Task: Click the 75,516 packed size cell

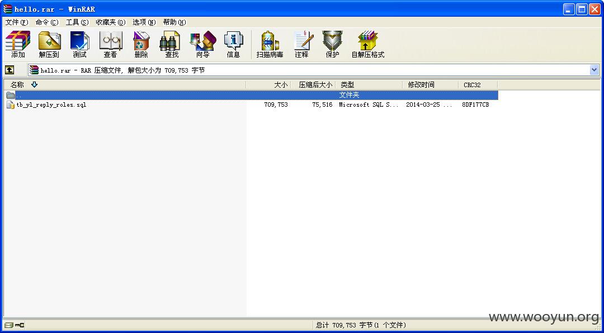Action: tap(322, 104)
